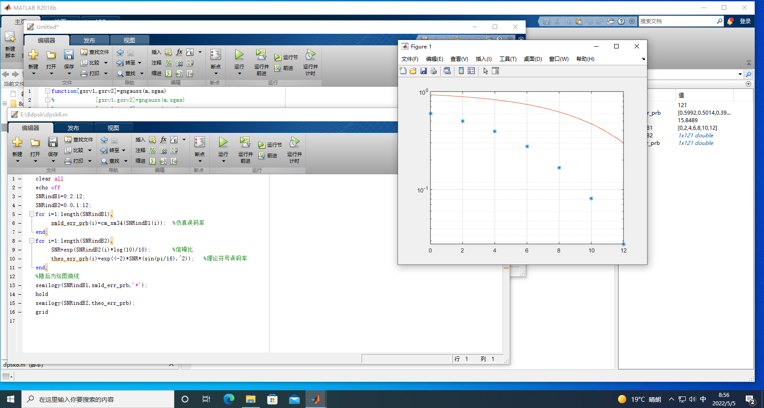Toggle breakpoint on line 13 of dpsk8.m

click(20, 285)
